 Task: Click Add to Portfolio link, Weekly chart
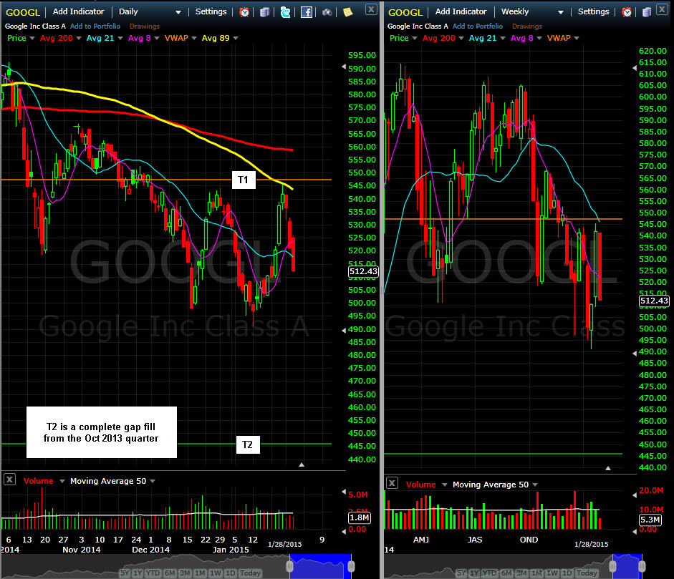[478, 26]
